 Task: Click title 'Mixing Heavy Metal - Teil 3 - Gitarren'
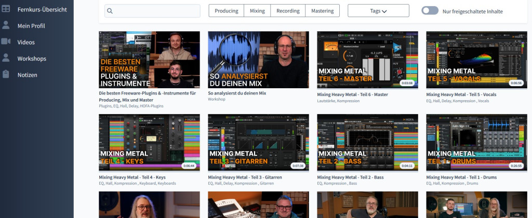point(245,177)
